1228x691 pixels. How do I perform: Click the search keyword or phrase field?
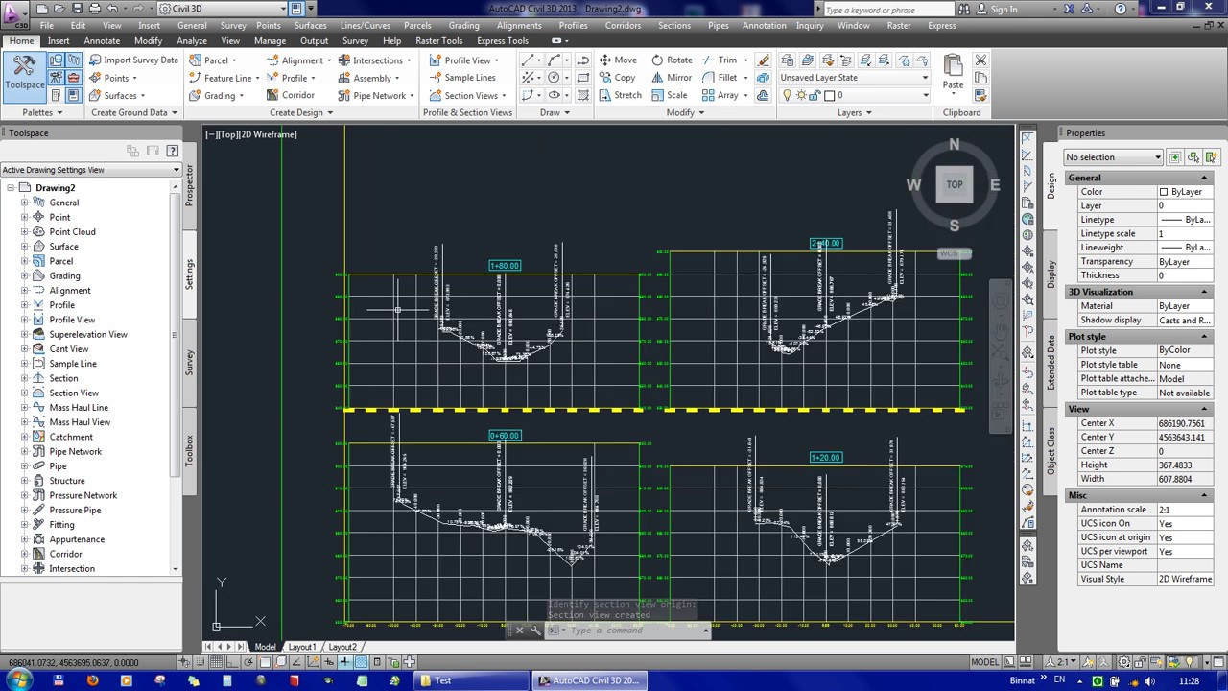coord(888,10)
